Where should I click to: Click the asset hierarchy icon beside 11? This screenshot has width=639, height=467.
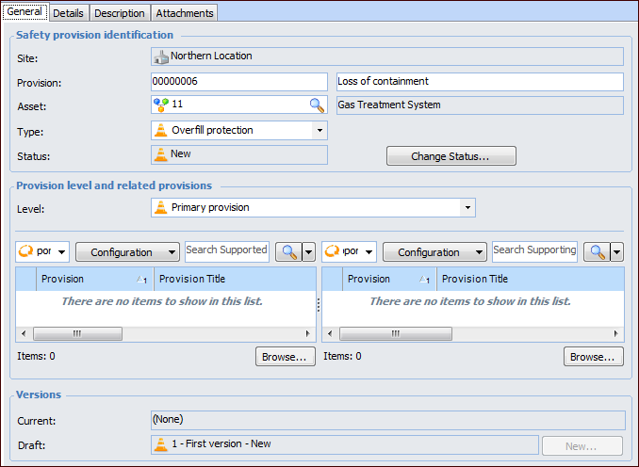pyautogui.click(x=161, y=105)
